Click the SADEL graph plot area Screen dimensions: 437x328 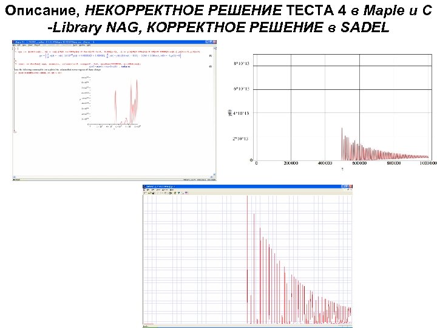(248, 259)
